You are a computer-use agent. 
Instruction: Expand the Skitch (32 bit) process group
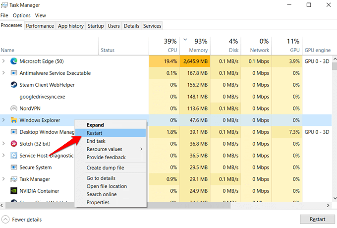(x=3, y=144)
